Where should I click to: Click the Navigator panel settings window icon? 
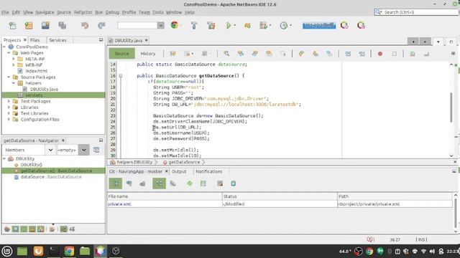tap(96, 150)
